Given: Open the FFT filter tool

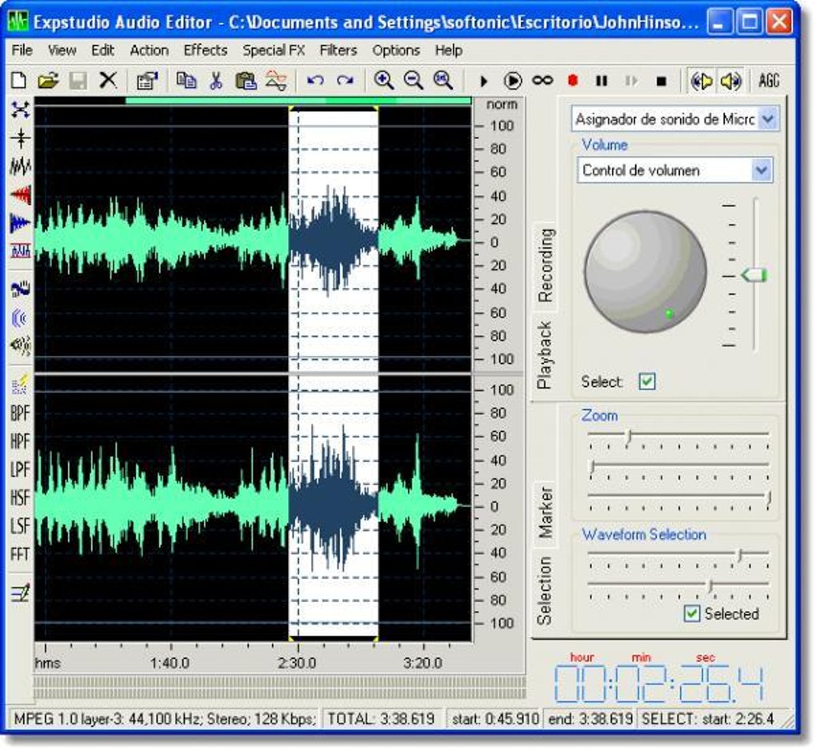Looking at the screenshot, I should tap(20, 554).
